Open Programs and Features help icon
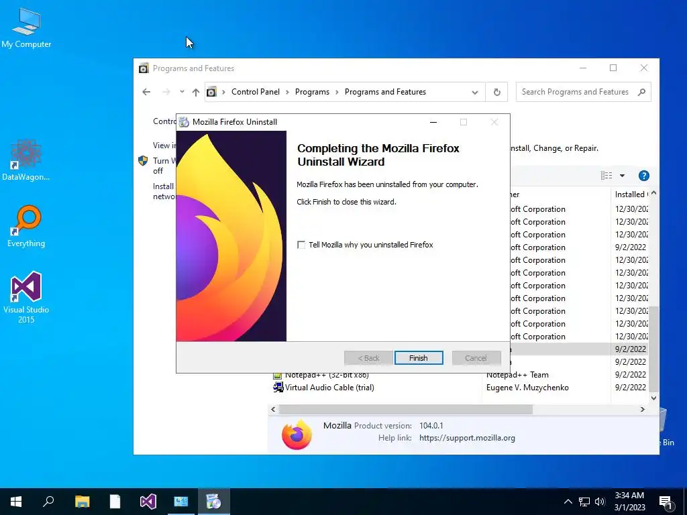This screenshot has width=687, height=515. click(643, 176)
